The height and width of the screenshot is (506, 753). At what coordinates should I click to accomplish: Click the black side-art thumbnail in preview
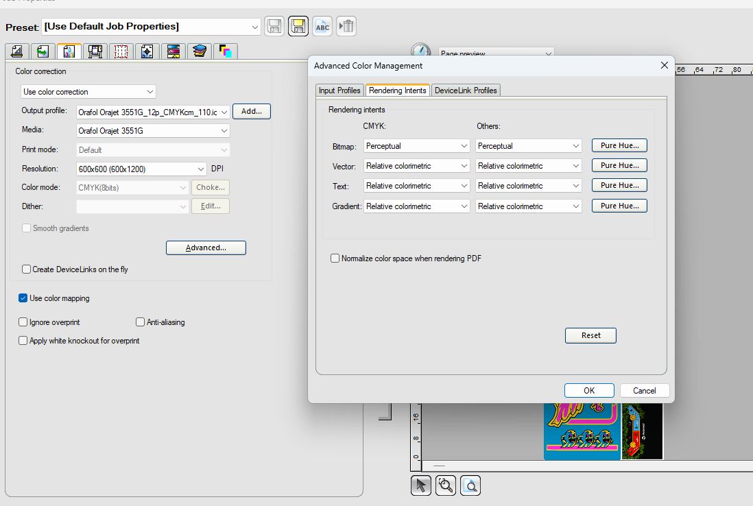point(642,431)
